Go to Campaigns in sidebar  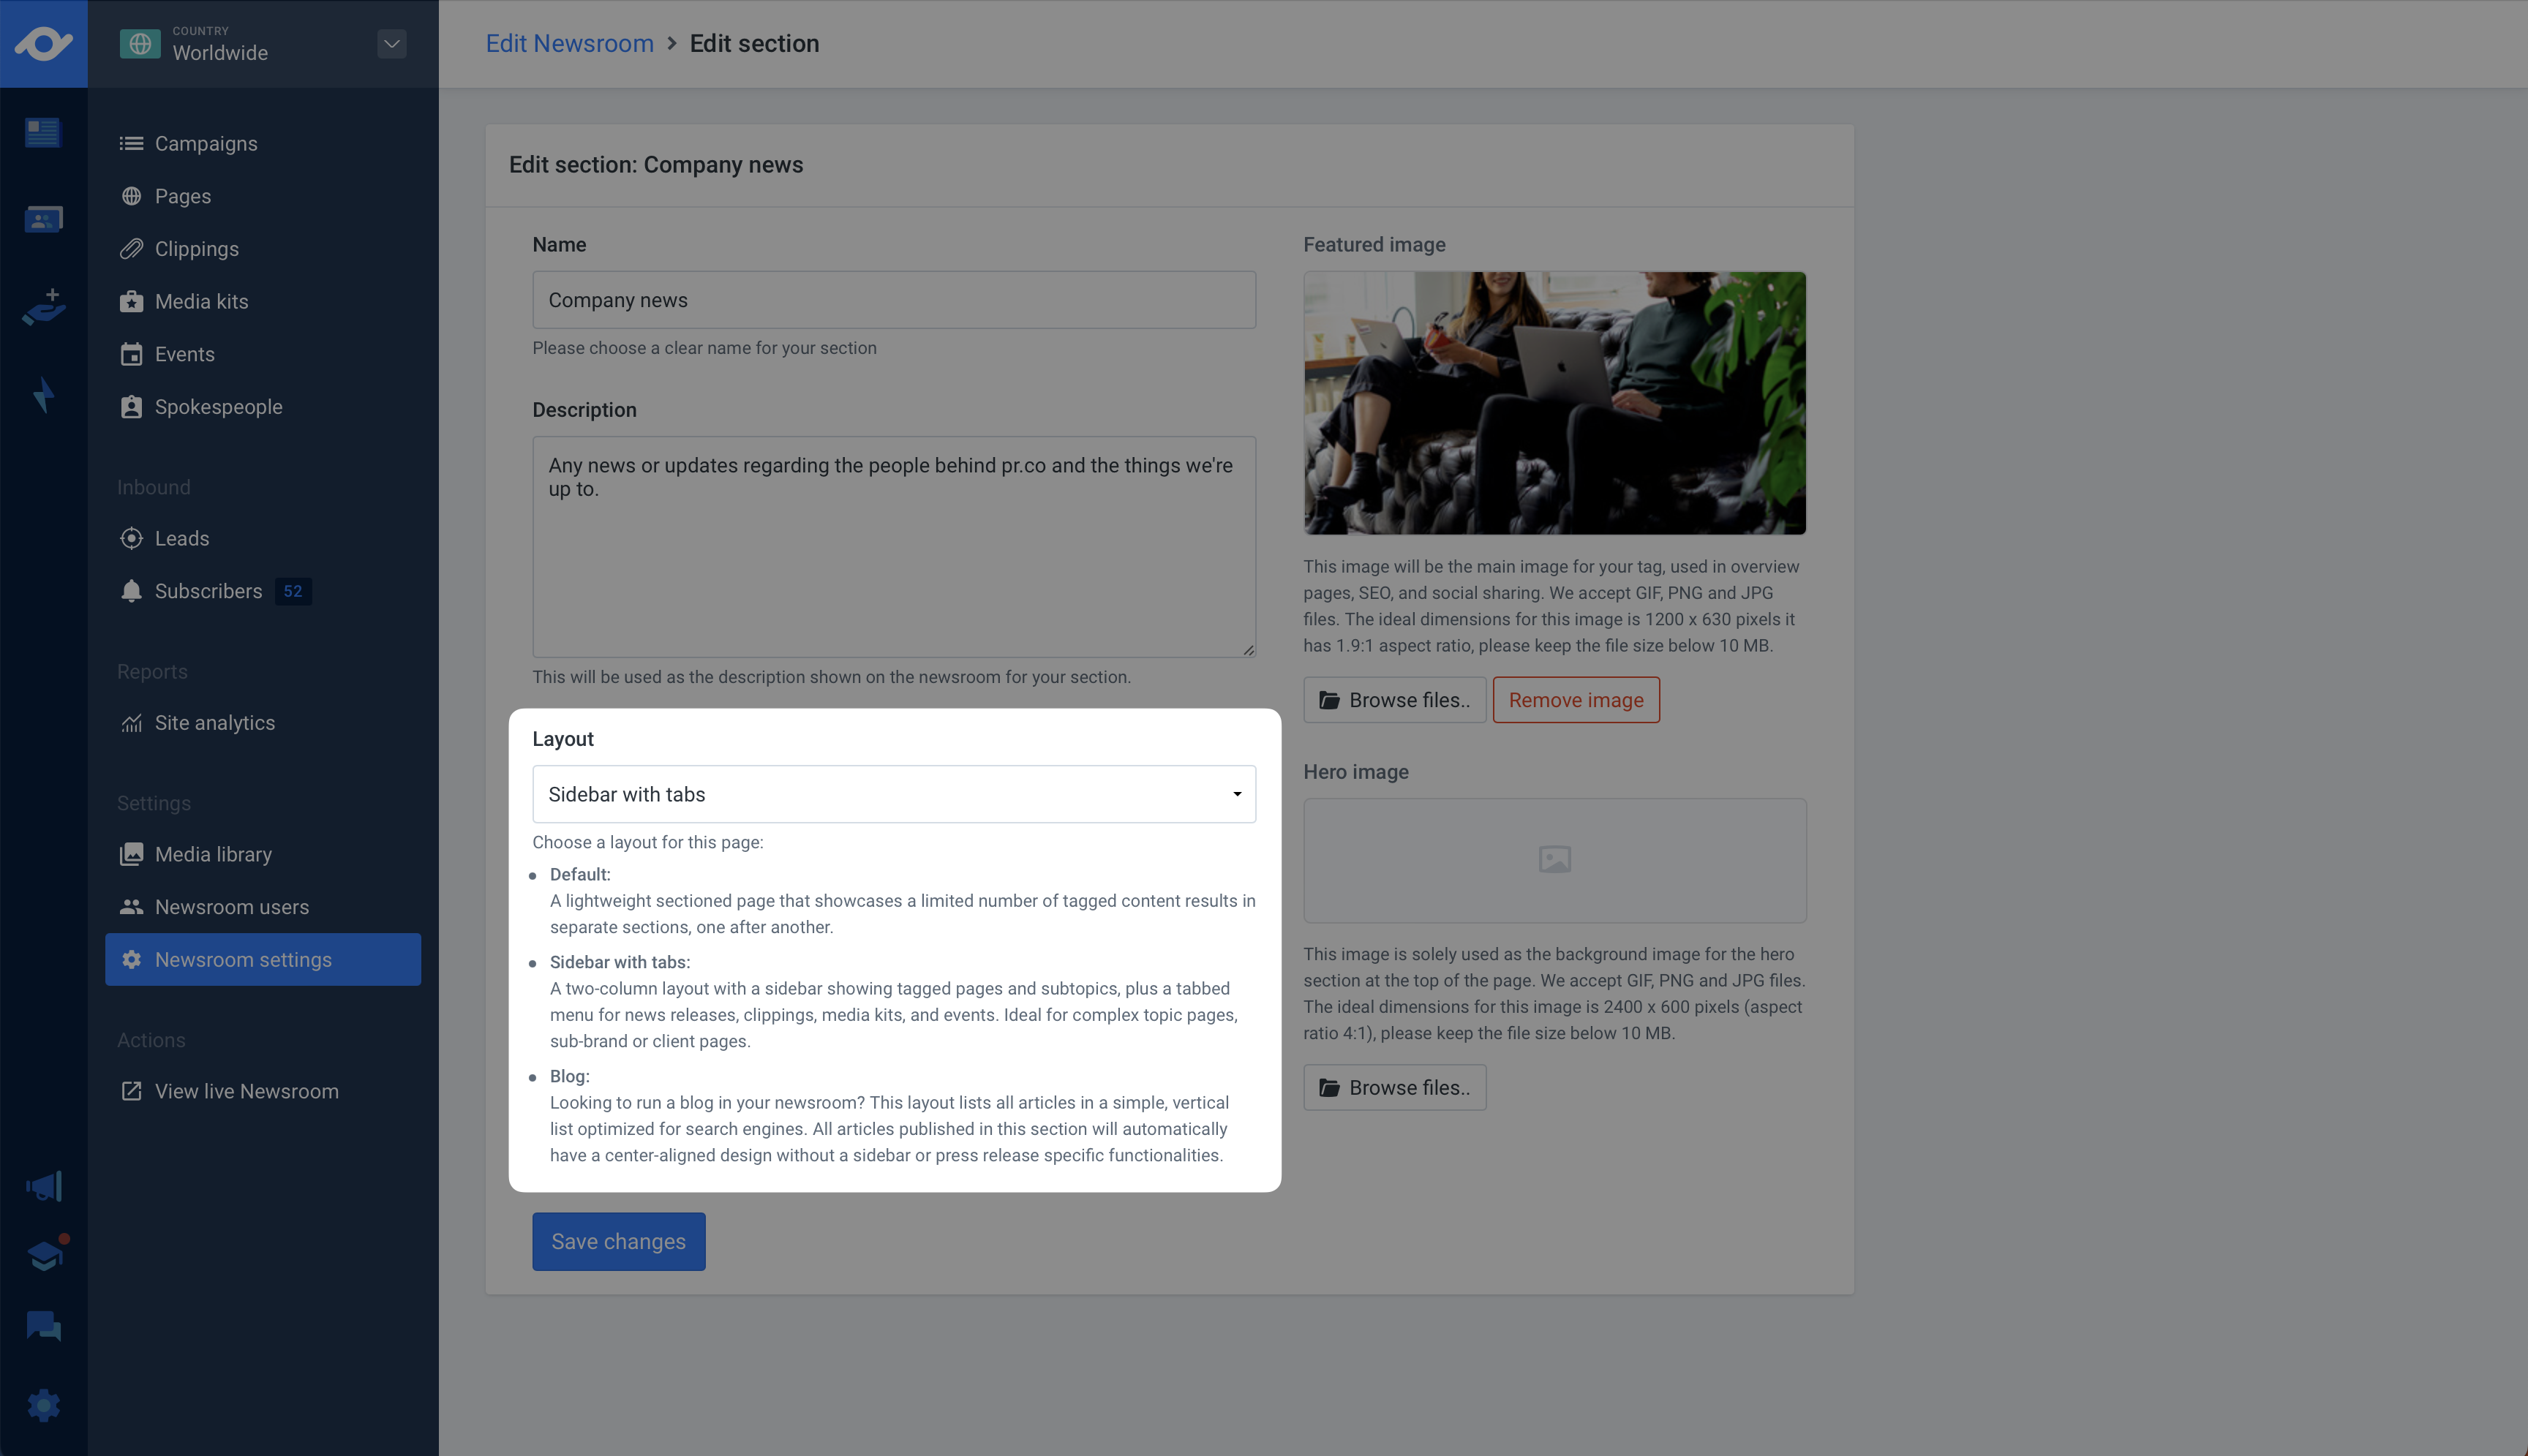point(206,144)
